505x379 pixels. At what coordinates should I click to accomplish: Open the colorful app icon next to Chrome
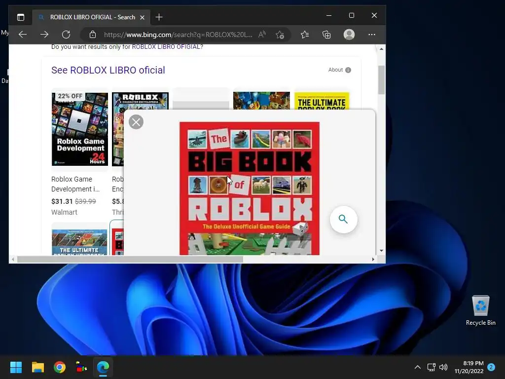(81, 367)
